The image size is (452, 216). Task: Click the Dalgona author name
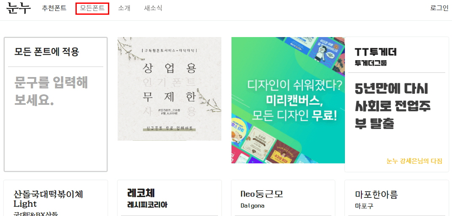point(253,205)
